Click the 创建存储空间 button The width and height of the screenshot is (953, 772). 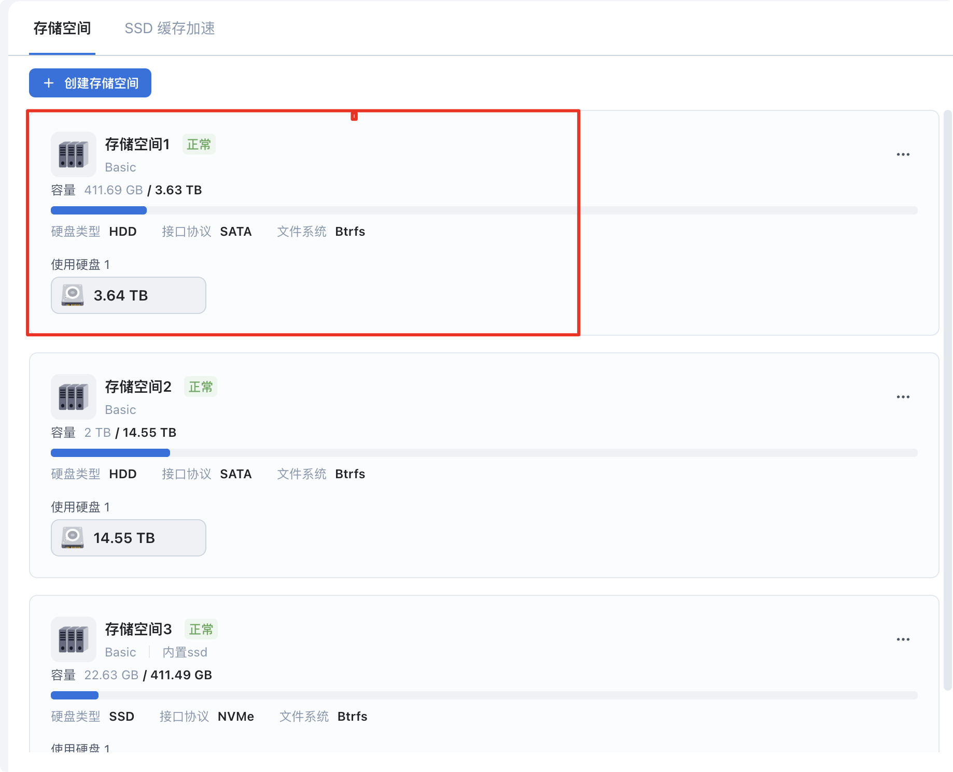(90, 83)
